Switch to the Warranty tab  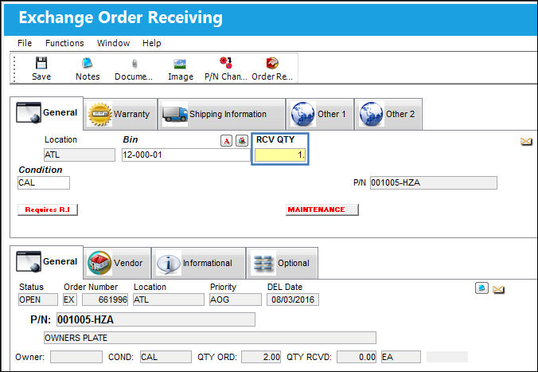[120, 114]
